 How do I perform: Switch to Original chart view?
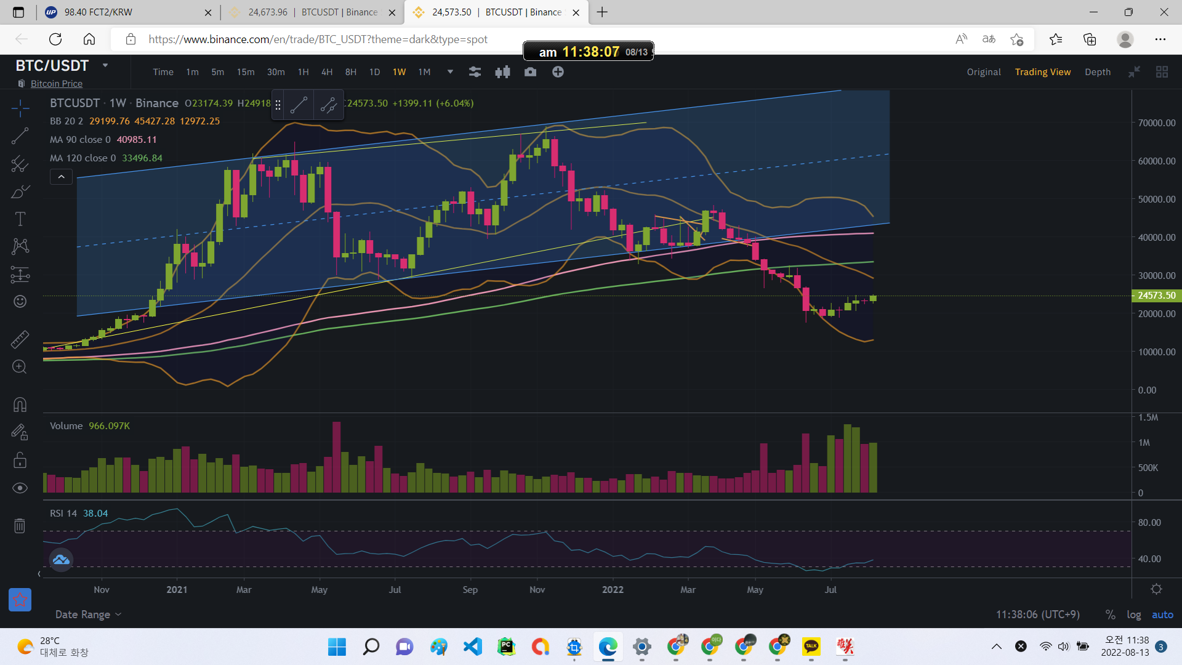(984, 72)
